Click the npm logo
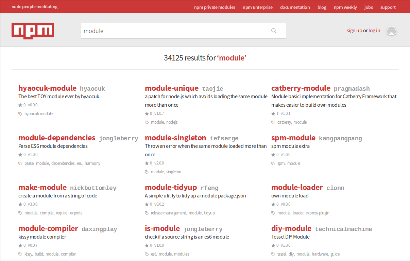The height and width of the screenshot is (261, 410). point(33,31)
